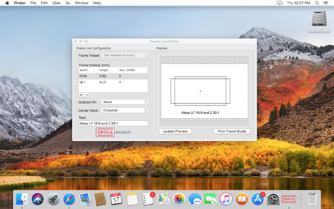Open System Preferences gear in dock
This screenshot has width=334, height=209.
(x=273, y=199)
